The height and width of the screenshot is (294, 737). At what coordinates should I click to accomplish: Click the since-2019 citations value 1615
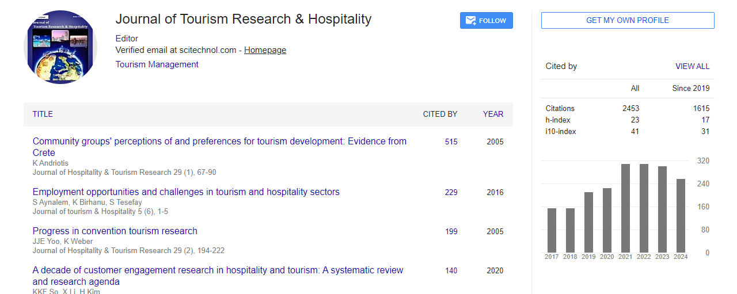(701, 108)
